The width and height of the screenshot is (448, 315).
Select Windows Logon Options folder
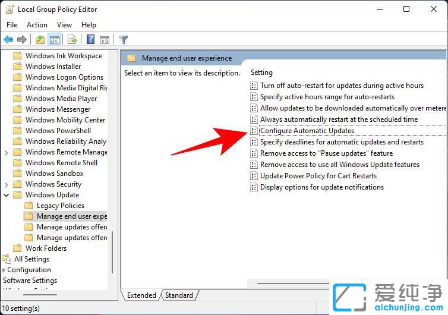point(65,77)
